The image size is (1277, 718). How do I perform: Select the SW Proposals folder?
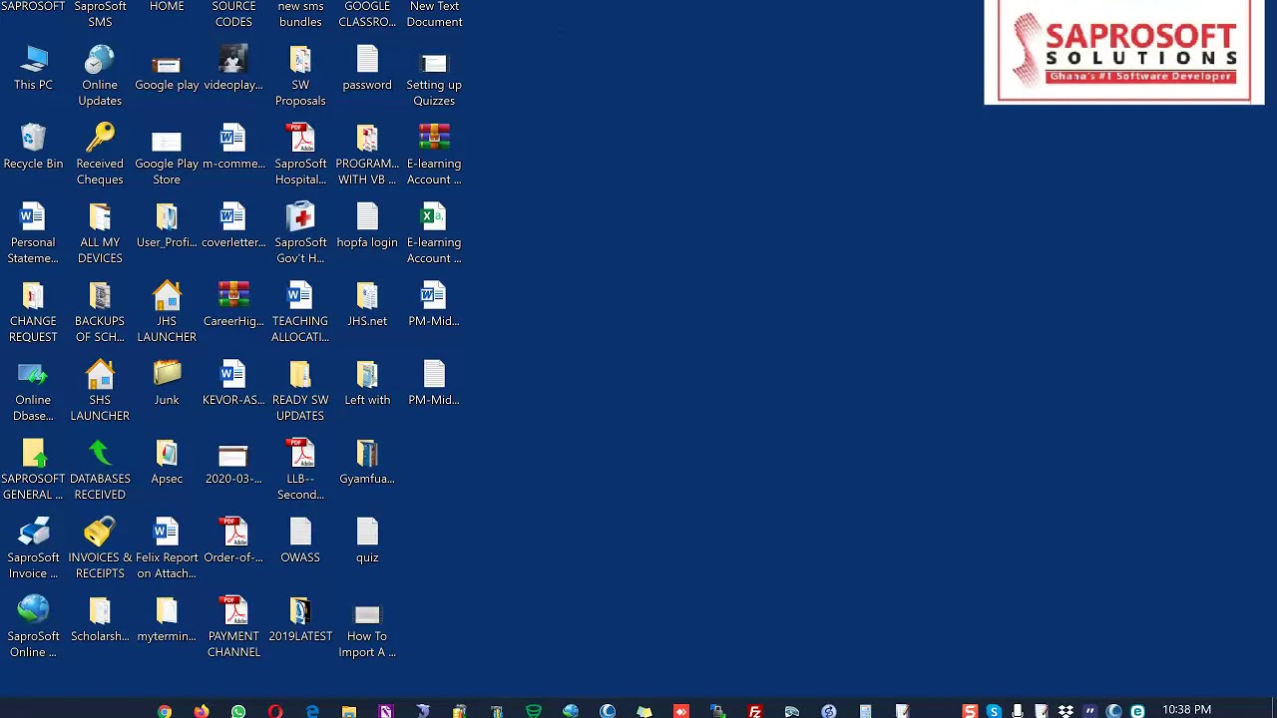point(300,77)
